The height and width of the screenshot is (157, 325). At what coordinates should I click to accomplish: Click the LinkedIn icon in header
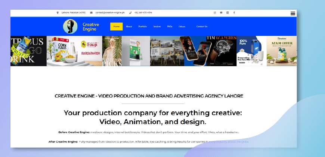tap(227, 13)
